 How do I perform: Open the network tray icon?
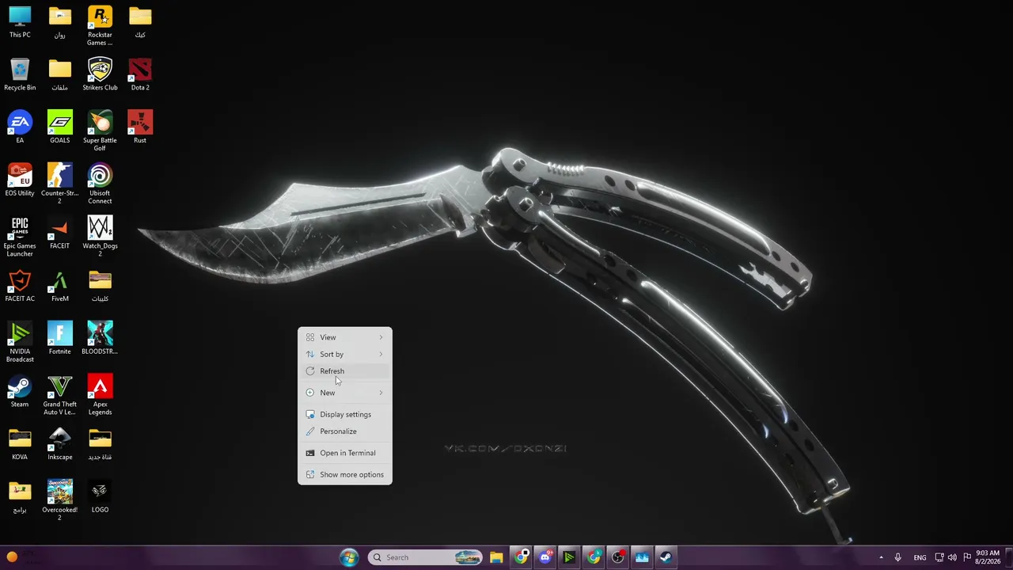(x=939, y=557)
